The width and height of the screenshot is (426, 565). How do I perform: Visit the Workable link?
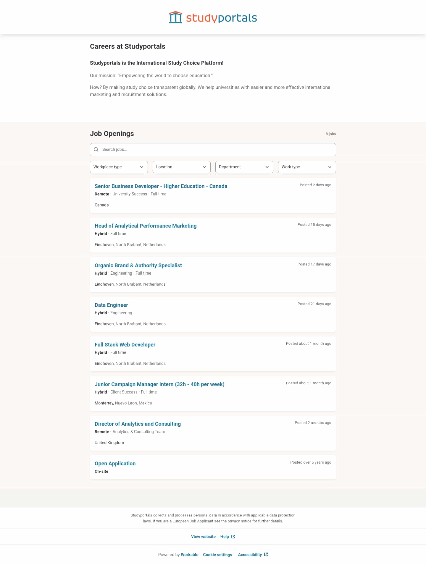[x=190, y=555]
